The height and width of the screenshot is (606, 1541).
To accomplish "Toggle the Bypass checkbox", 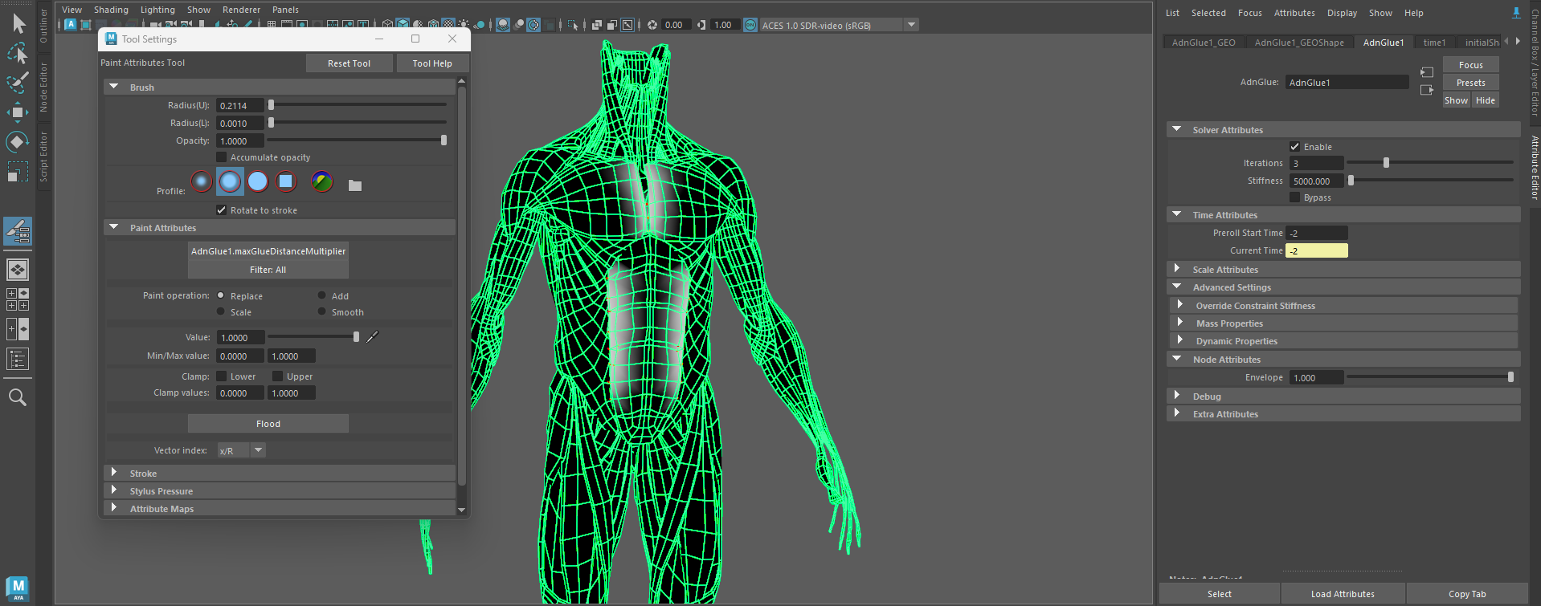I will pos(1294,197).
